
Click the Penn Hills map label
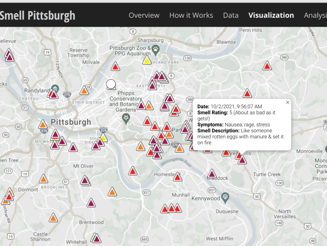click(x=251, y=30)
